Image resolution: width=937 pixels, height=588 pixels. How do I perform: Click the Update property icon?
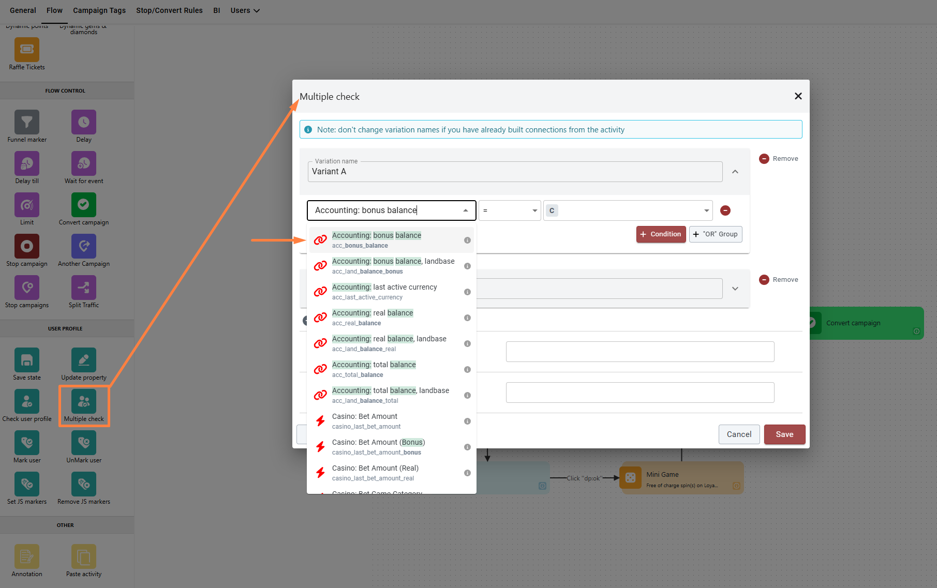(84, 360)
